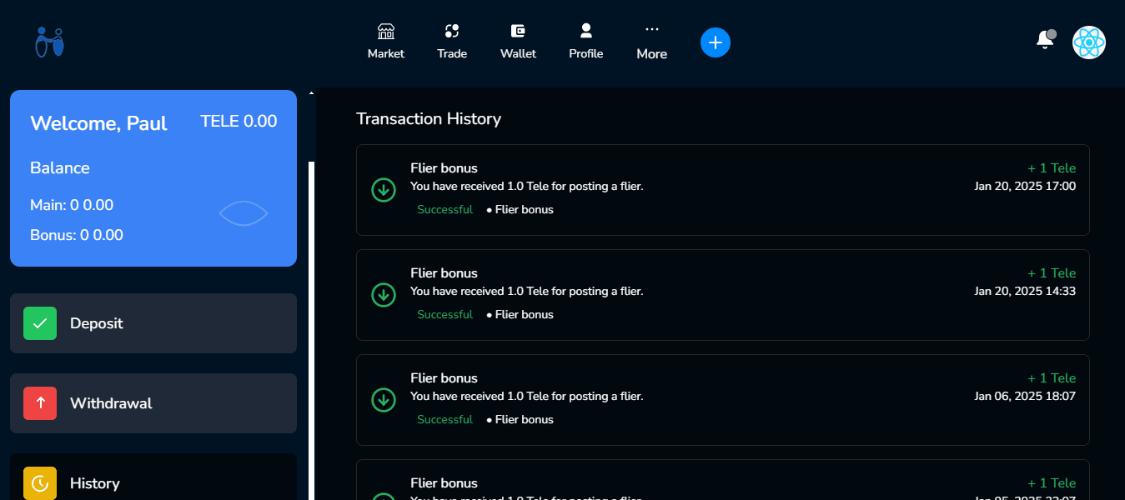Click the yellow History clock icon
The height and width of the screenshot is (500, 1125).
(x=40, y=483)
